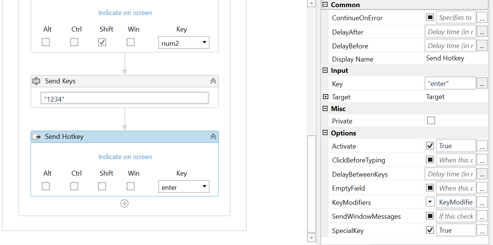Screen dimensions: 493x245
Task: Open the ContinueOnError ellipsis editor
Action: coord(482,17)
